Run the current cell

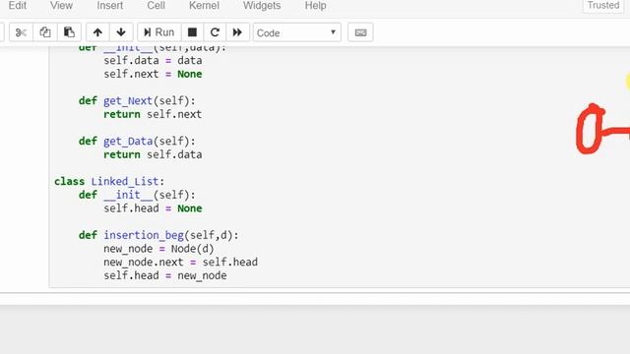(159, 32)
